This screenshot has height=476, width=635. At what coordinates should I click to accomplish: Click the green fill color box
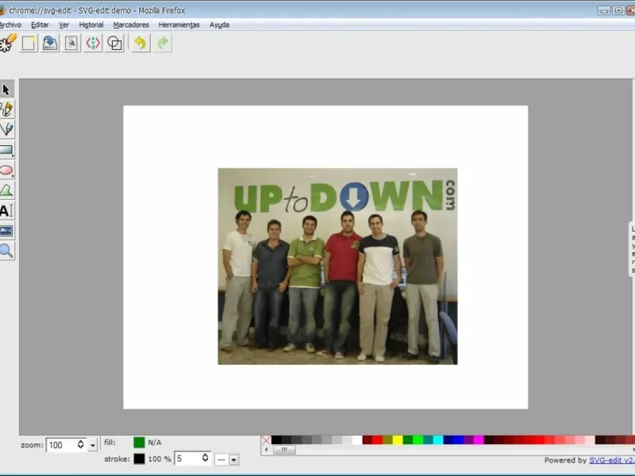tap(139, 443)
